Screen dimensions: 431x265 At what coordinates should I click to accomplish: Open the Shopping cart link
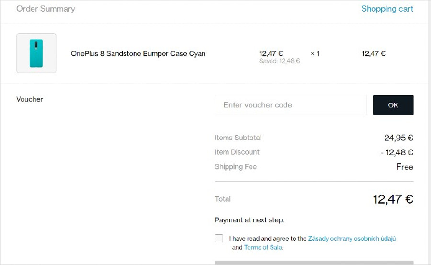387,9
